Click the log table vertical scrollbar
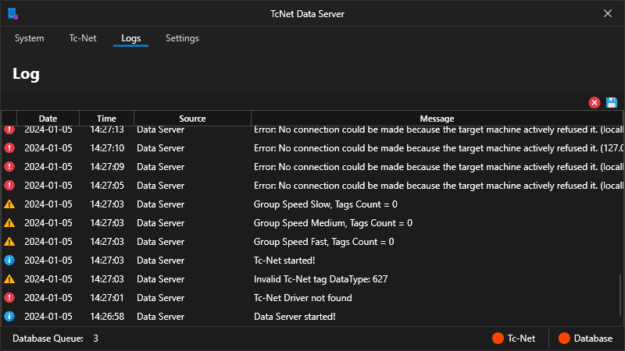The height and width of the screenshot is (351, 625). point(621,294)
